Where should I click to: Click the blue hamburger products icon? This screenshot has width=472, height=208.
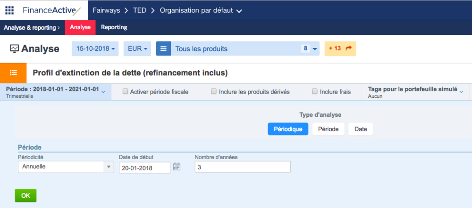pyautogui.click(x=163, y=49)
